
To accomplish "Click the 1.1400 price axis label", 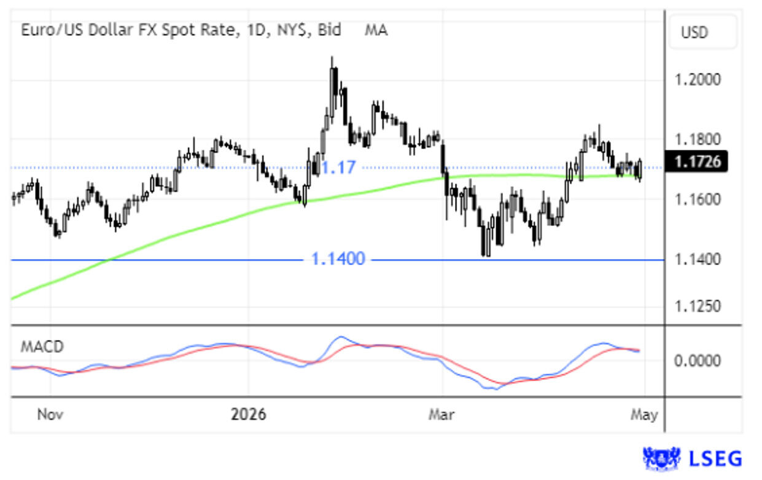I will point(697,260).
